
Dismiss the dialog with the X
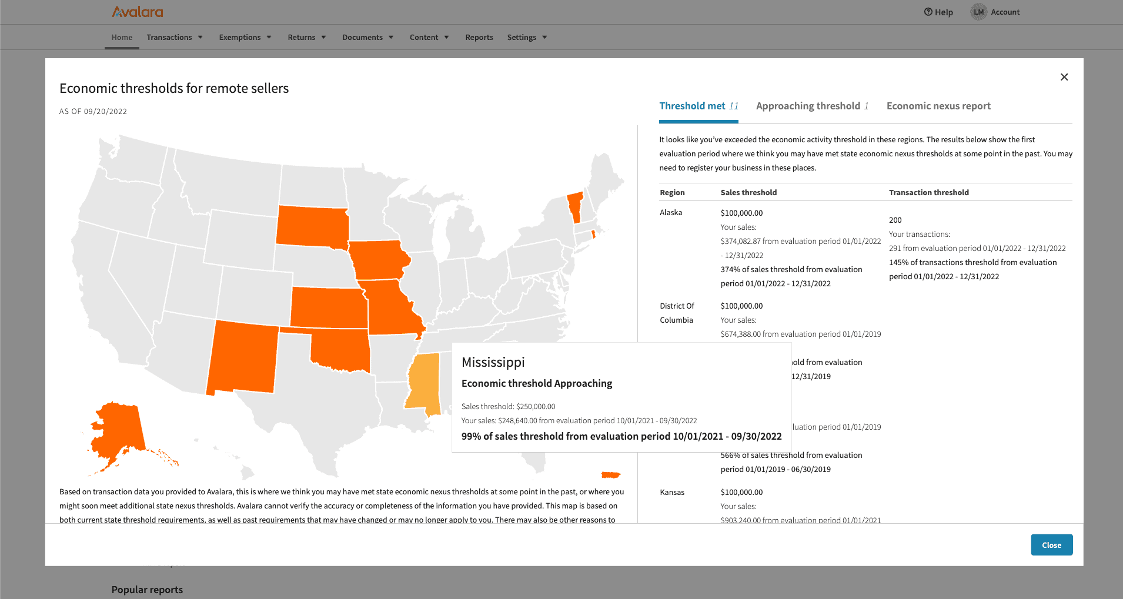(1064, 76)
